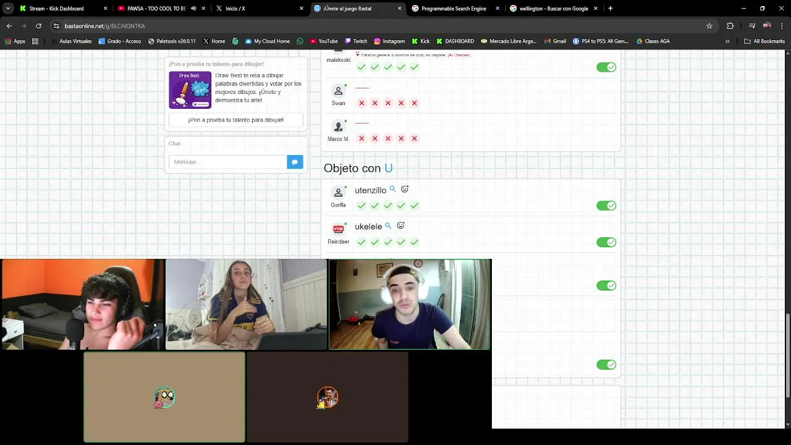
Task: Open the tab groups grid icon in bookmarks bar
Action: tap(35, 41)
